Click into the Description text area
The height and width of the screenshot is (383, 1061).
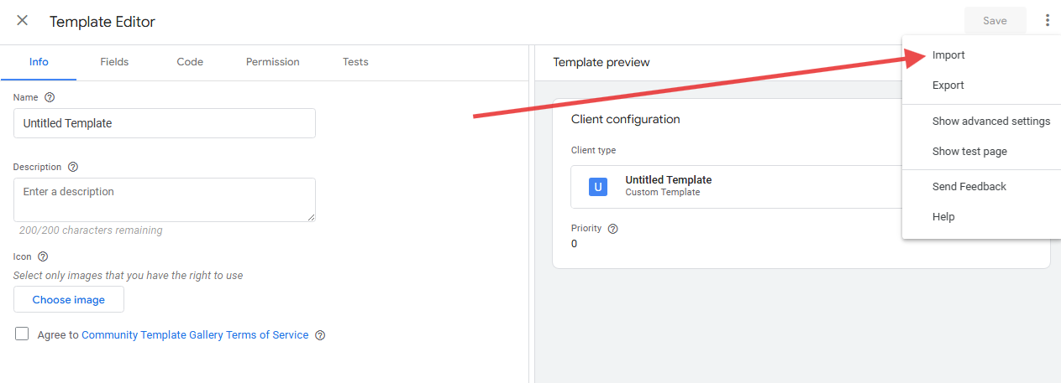click(x=165, y=199)
